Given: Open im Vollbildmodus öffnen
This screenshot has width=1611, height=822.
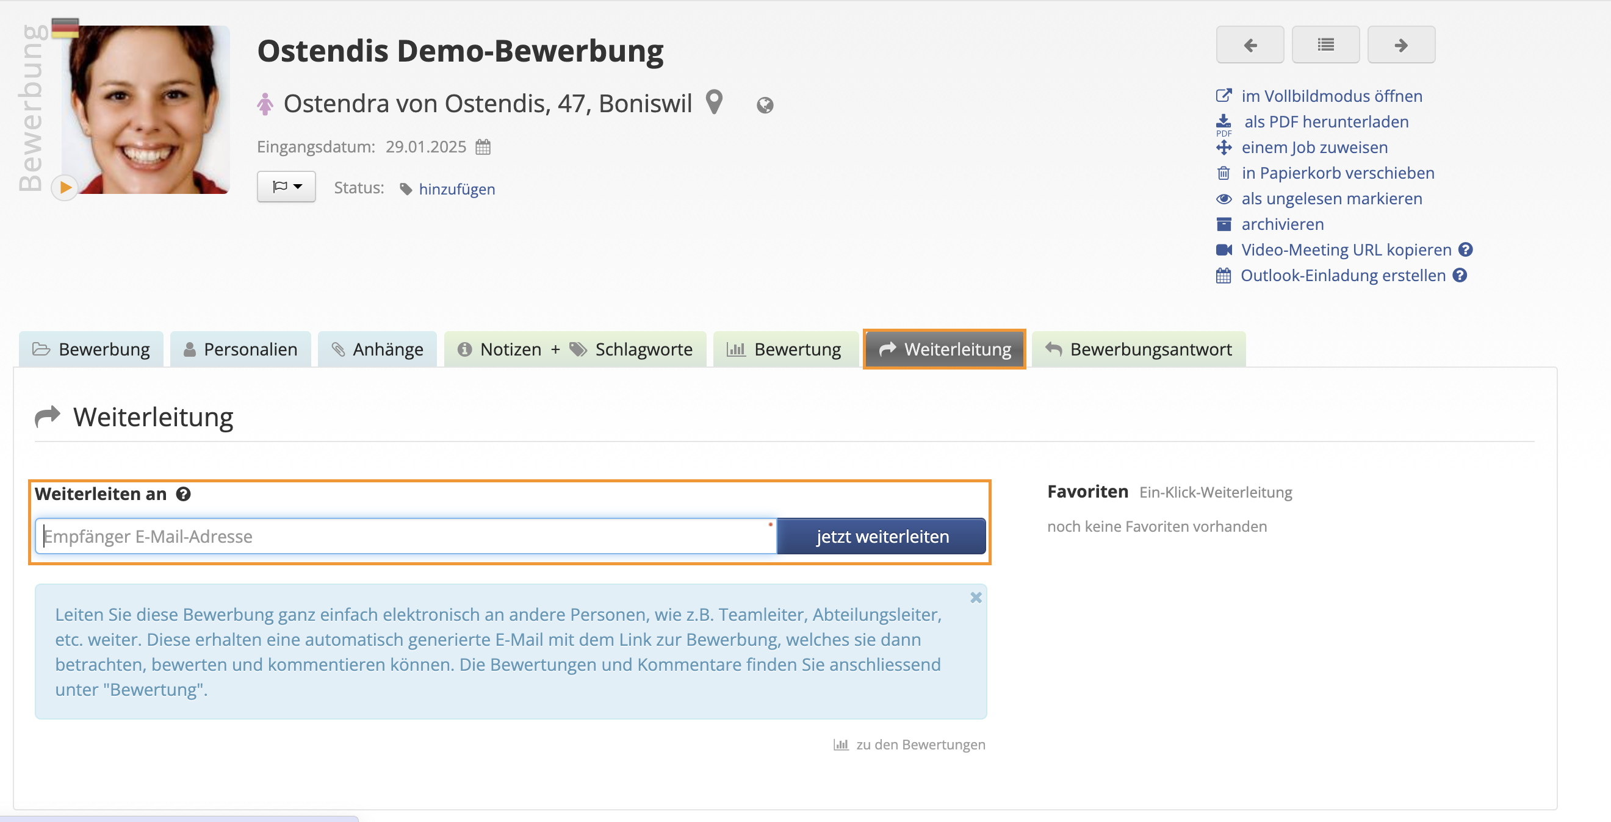Looking at the screenshot, I should click(x=1332, y=96).
